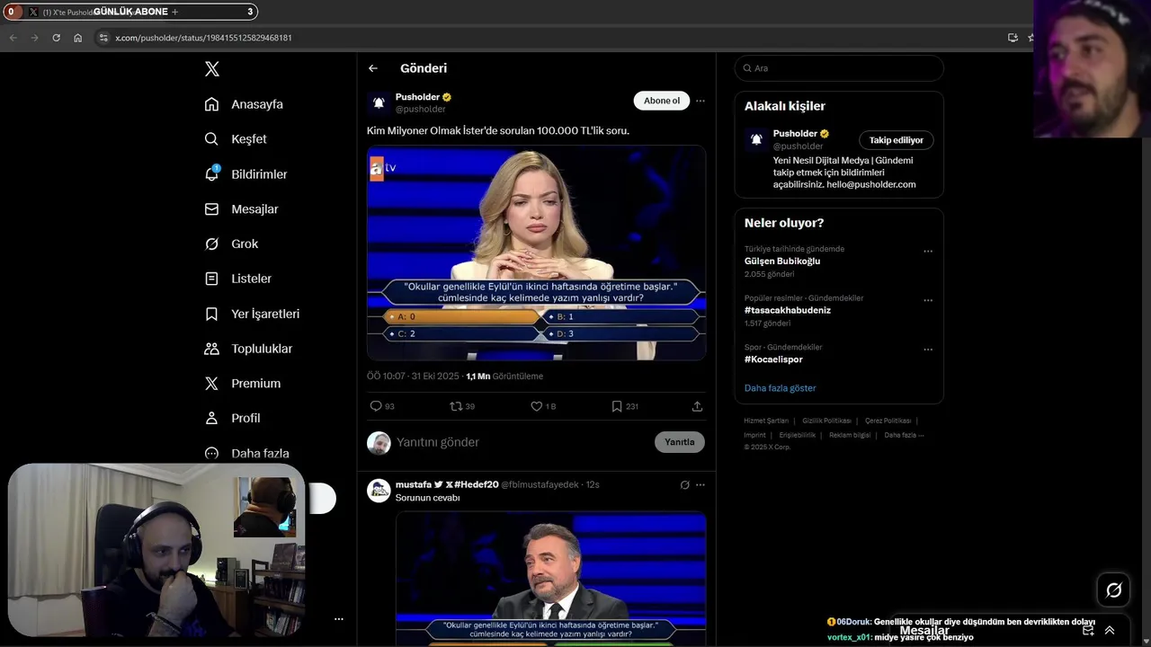Click the browser back arrow

13,38
